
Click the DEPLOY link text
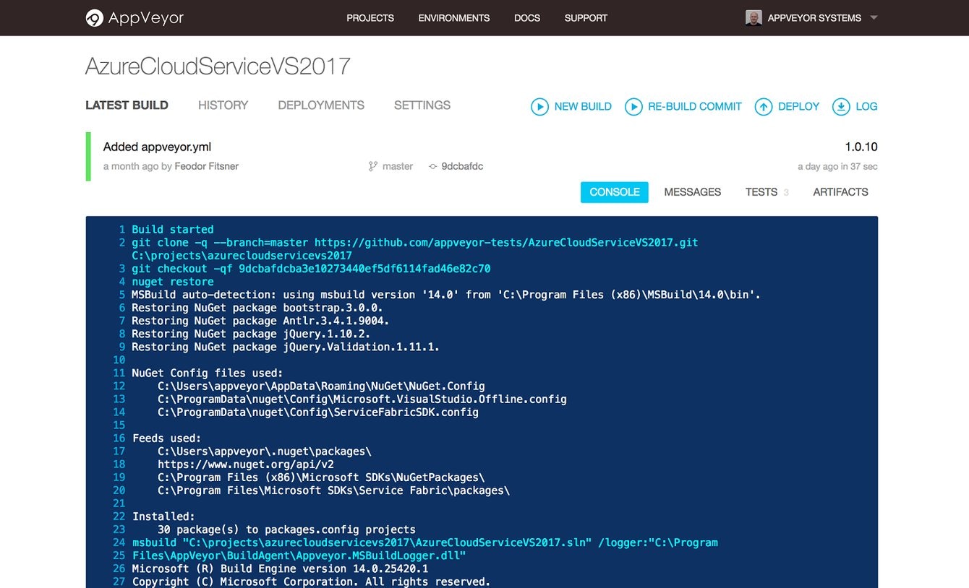coord(798,107)
